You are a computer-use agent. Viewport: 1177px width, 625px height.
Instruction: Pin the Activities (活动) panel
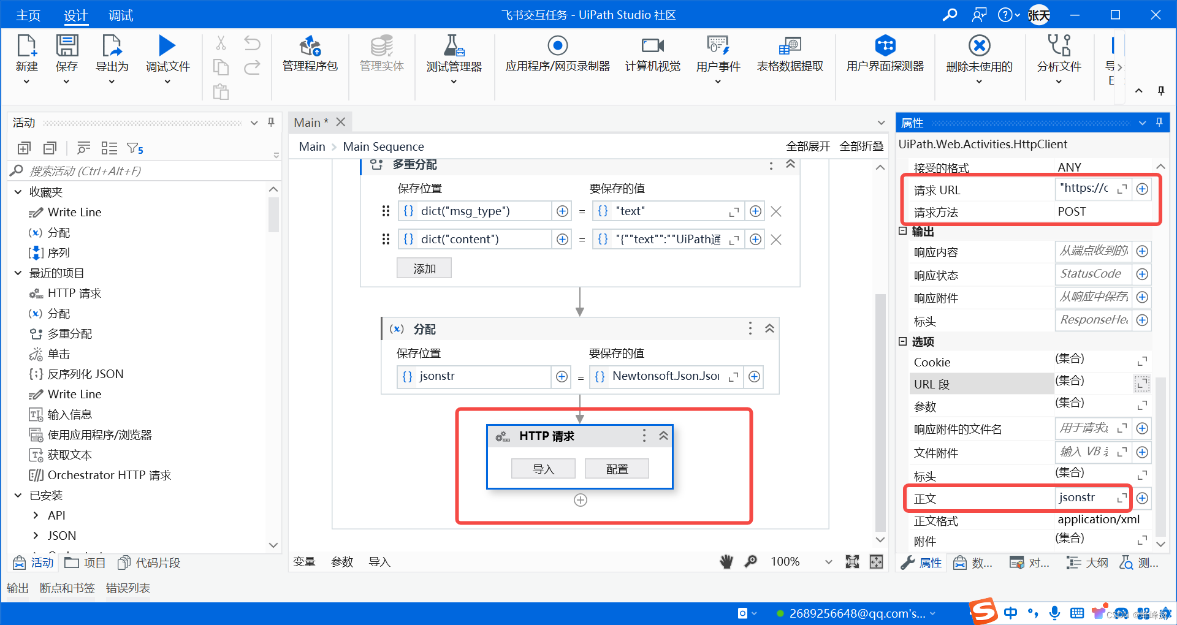tap(271, 123)
